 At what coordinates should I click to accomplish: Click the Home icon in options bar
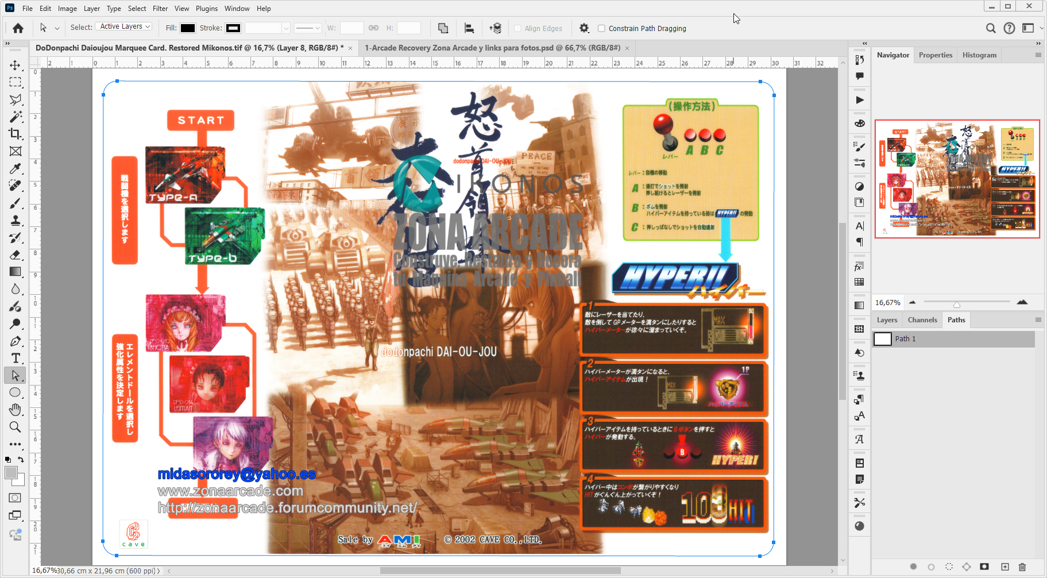pos(18,28)
